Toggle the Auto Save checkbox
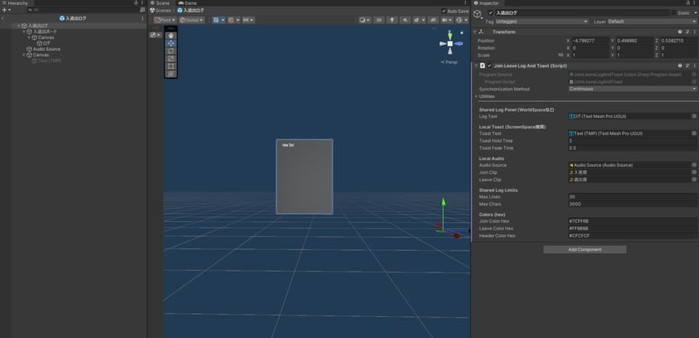The height and width of the screenshot is (338, 699). coord(444,11)
